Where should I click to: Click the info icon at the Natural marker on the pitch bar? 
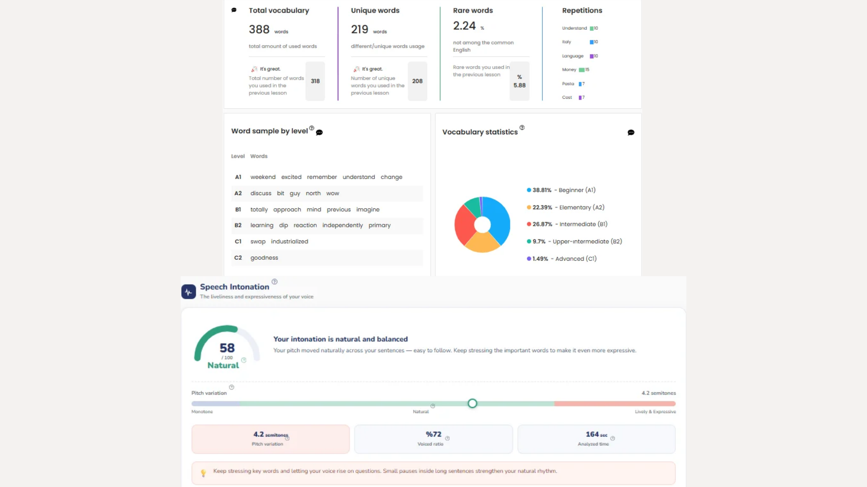click(x=433, y=406)
